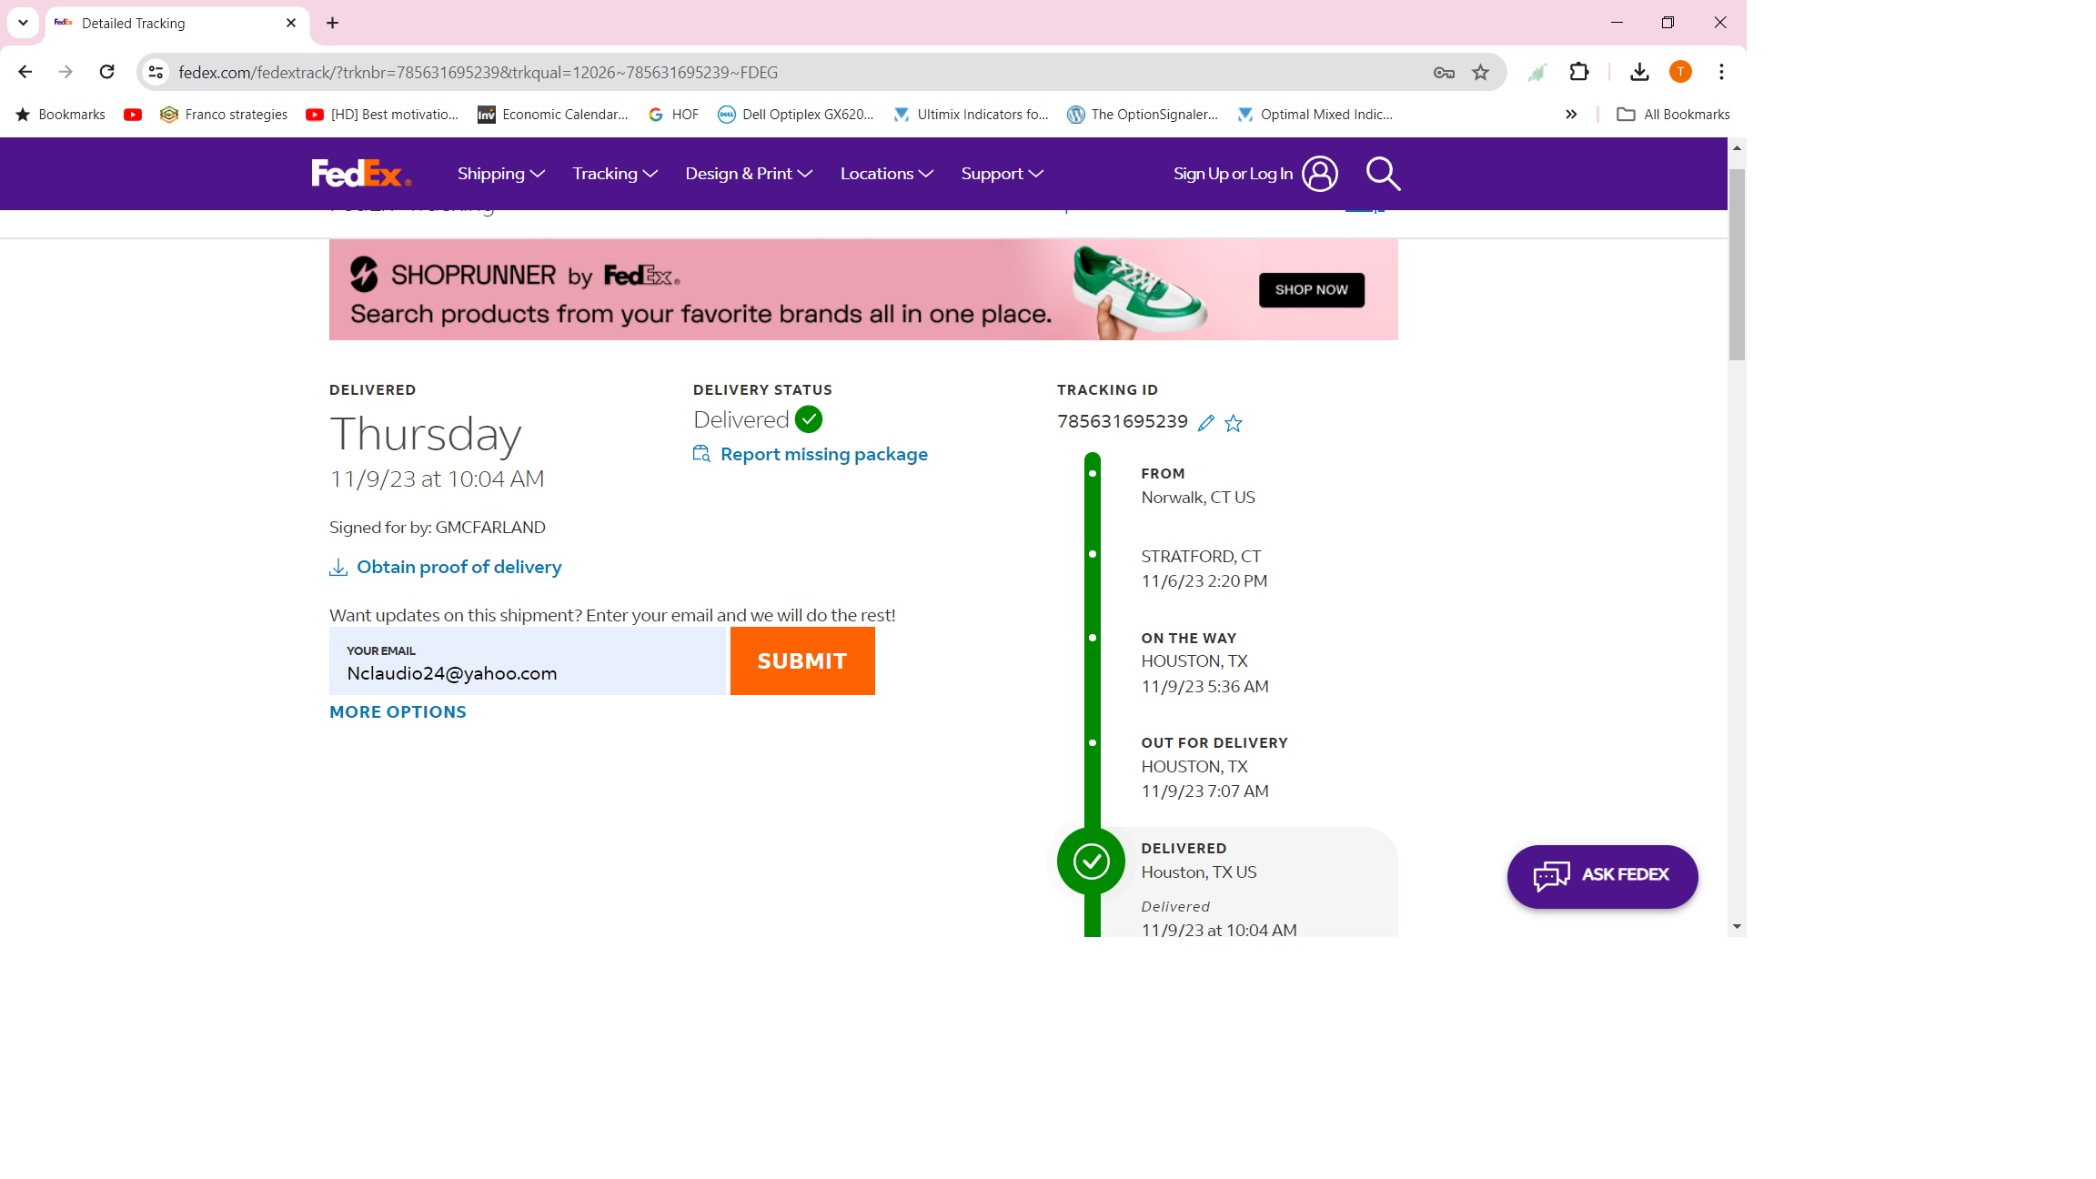Click the FedEx search icon
The height and width of the screenshot is (1179, 2096).
1384,173
